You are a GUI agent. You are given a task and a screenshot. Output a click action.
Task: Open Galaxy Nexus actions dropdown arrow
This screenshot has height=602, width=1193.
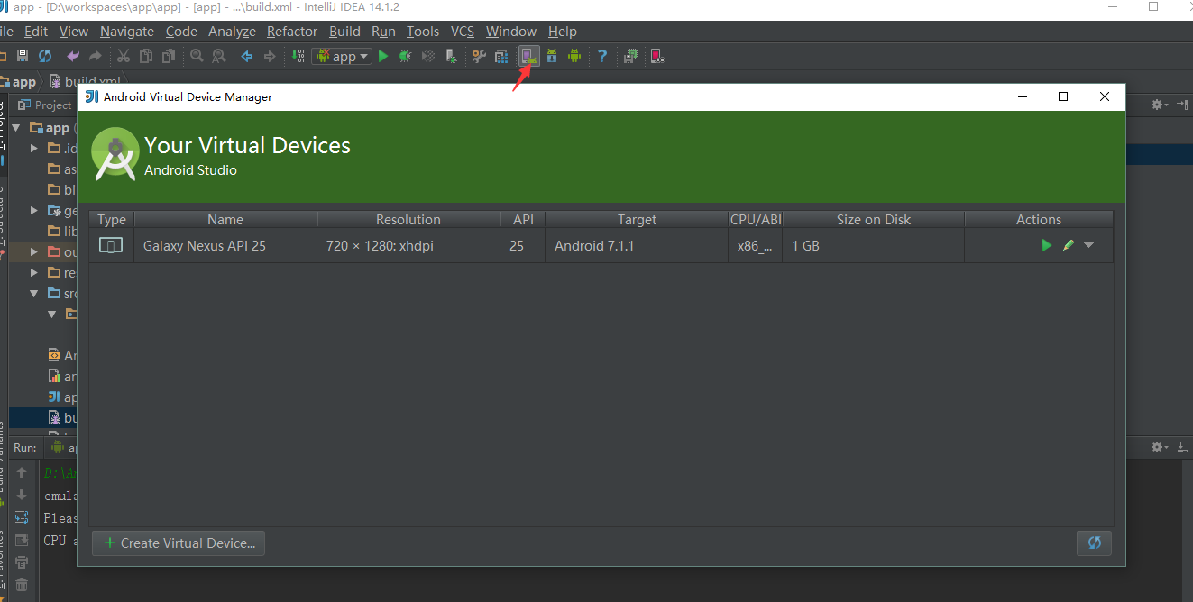pyautogui.click(x=1088, y=245)
